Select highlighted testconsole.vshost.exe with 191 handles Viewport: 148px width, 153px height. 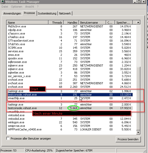pyautogui.click(x=70, y=95)
